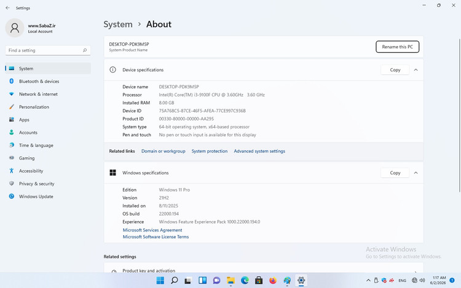Image resolution: width=461 pixels, height=288 pixels.
Task: Click the Device specifications info icon
Action: point(112,69)
